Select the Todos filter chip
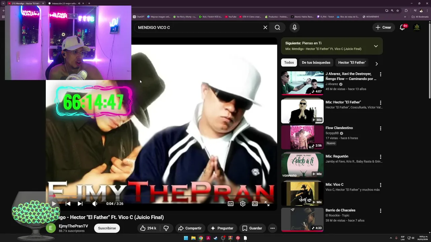The image size is (431, 242). (x=289, y=63)
